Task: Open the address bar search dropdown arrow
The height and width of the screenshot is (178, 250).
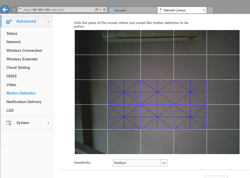Action: 101,10
